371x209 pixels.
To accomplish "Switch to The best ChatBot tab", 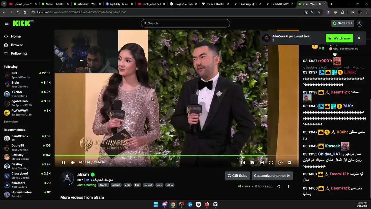I will pos(215,4).
